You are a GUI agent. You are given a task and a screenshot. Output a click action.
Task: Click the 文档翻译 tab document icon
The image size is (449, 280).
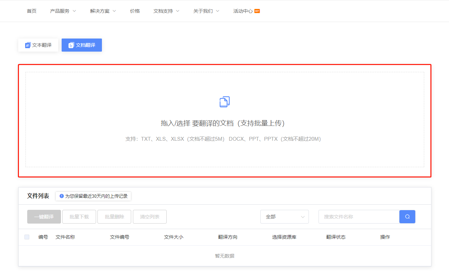[x=71, y=45]
